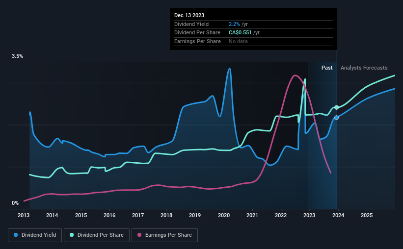Select the teal data point marker at Dec 2023
The image size is (403, 249).
(x=336, y=107)
